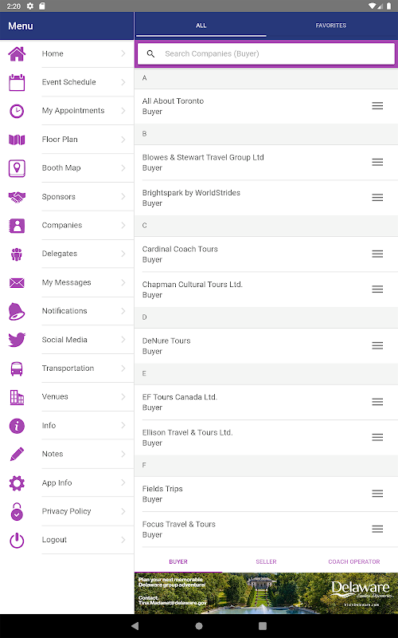Expand the Notifications chevron
Image resolution: width=398 pixels, height=638 pixels.
pyautogui.click(x=123, y=311)
